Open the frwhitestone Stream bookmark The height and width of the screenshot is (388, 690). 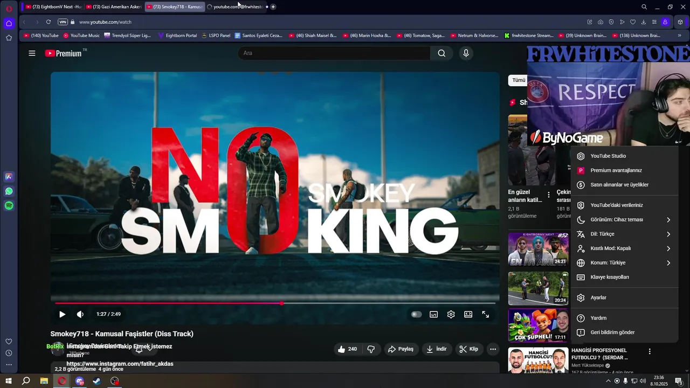(529, 36)
